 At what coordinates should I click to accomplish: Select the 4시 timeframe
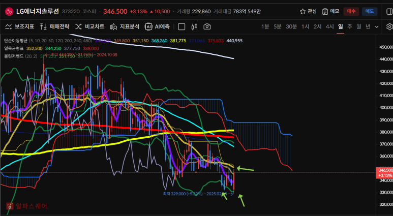329,26
